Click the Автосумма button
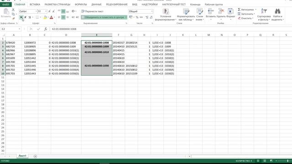292x164 pixels. [x=246, y=10]
